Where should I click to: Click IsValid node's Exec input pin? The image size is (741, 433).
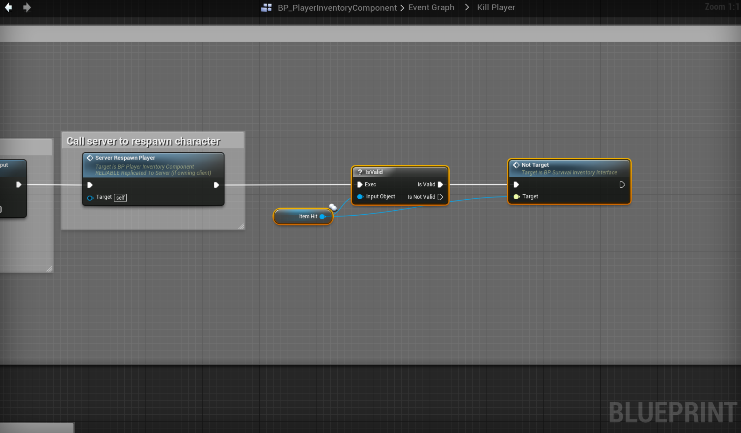[360, 185]
